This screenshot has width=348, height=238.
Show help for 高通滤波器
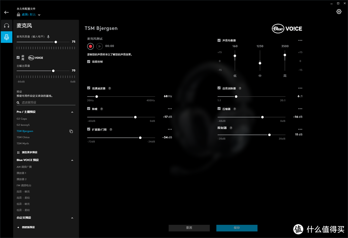point(110,88)
